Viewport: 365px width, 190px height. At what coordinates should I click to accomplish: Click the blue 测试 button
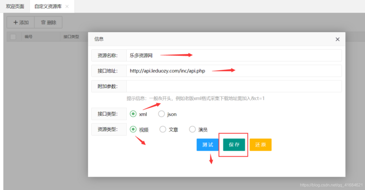point(207,145)
